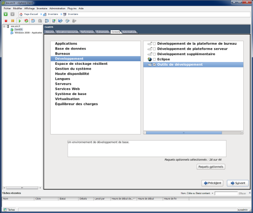Click the CD/DVD drive connect icon
The image size is (253, 213).
pyautogui.click(x=67, y=21)
